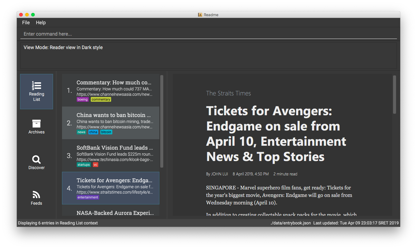417x249 pixels.
Task: Open the Help menu
Action: 41,23
